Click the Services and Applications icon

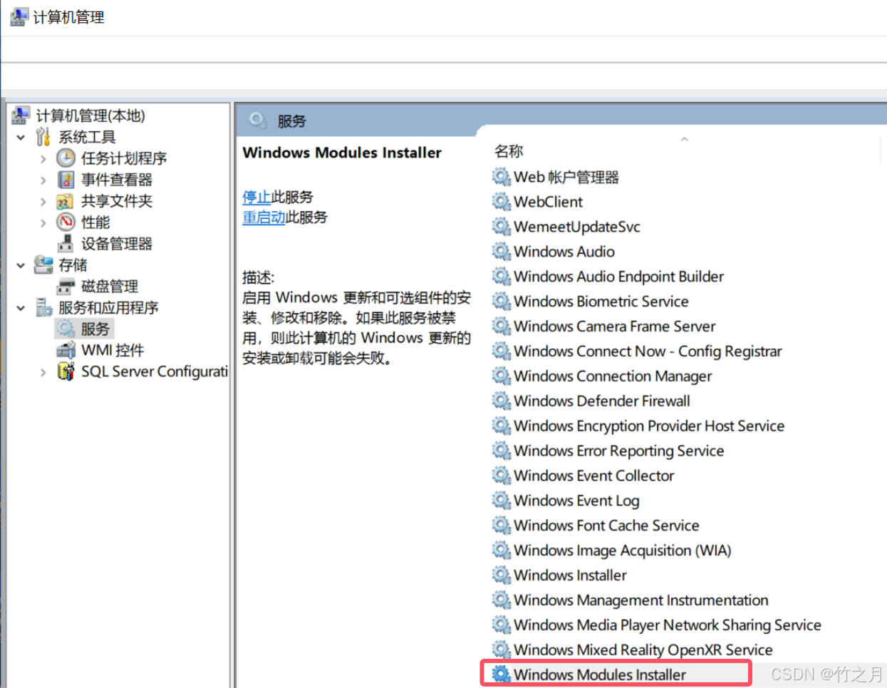coord(43,307)
